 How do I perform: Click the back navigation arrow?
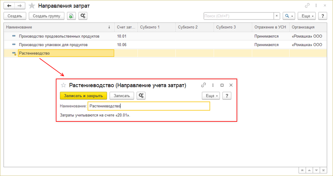tap(9, 6)
